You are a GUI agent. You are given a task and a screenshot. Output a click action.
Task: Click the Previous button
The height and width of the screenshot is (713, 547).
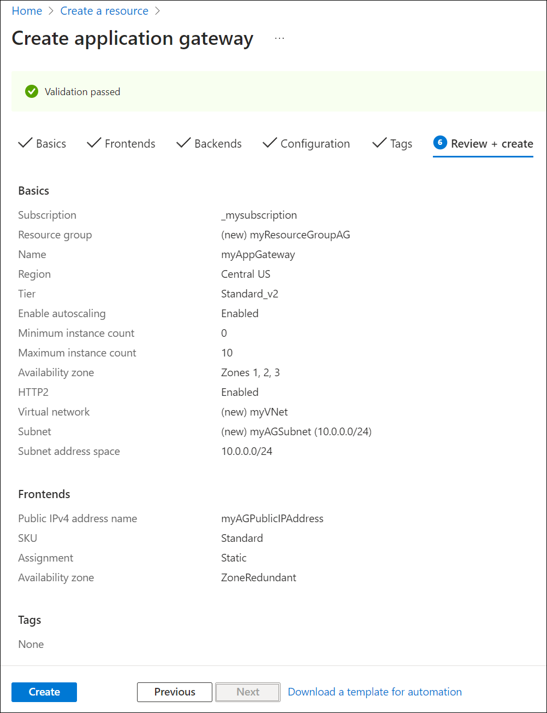[174, 692]
